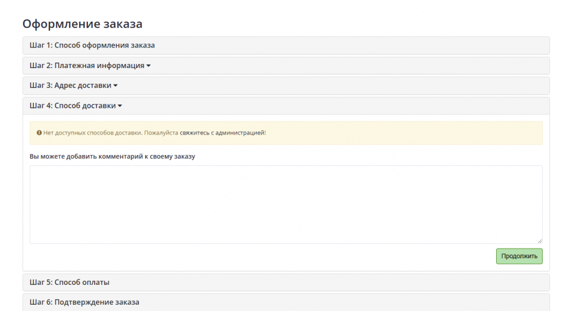Click the Шаг 5: Способ оплаты heading
The width and height of the screenshot is (567, 311).
click(69, 283)
